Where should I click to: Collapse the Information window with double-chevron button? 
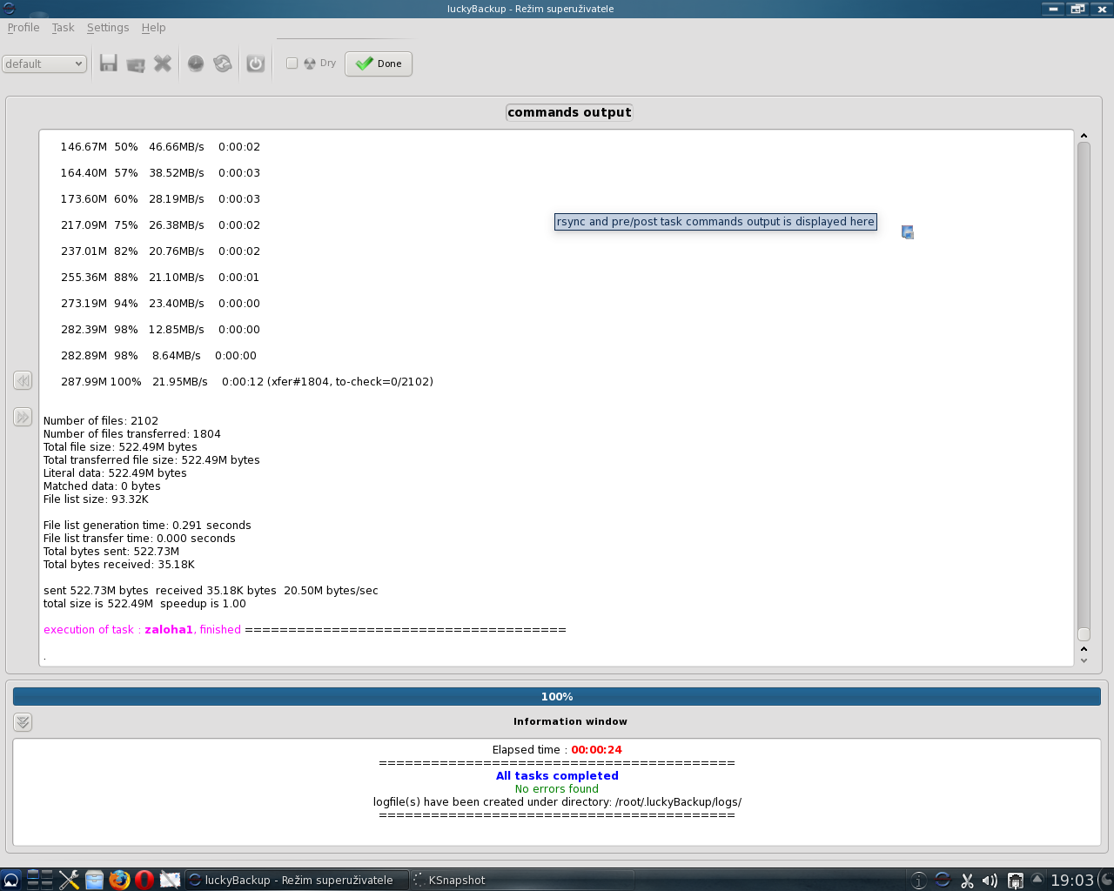point(23,722)
